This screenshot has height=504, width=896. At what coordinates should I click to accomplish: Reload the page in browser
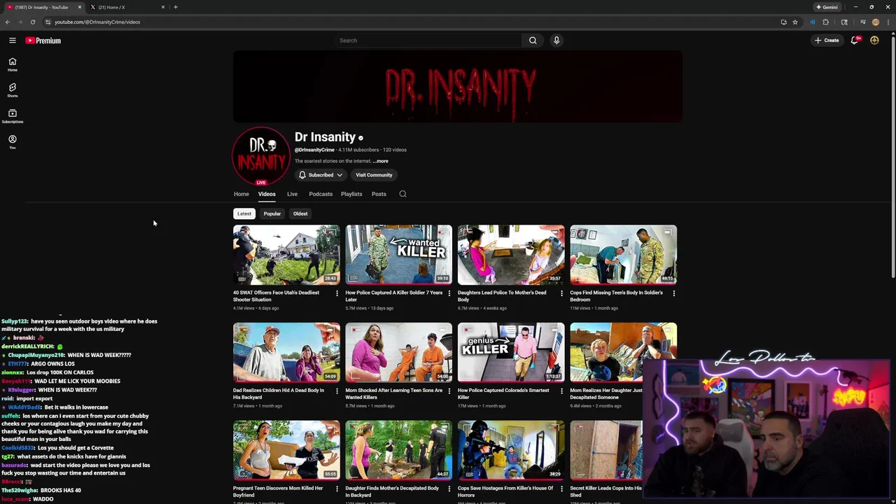point(32,22)
